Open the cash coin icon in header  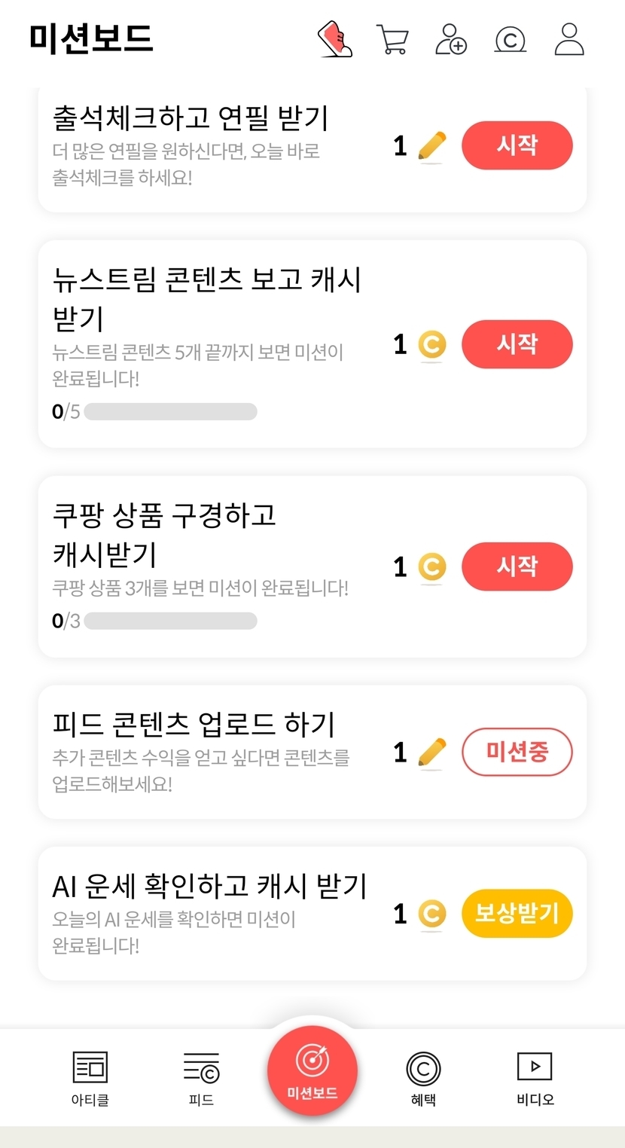click(x=510, y=39)
